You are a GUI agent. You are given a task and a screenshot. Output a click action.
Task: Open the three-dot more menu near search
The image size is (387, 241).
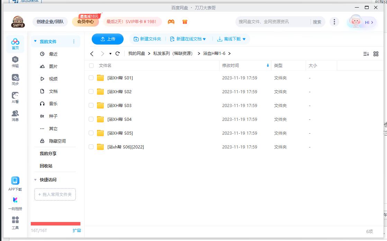point(334,22)
